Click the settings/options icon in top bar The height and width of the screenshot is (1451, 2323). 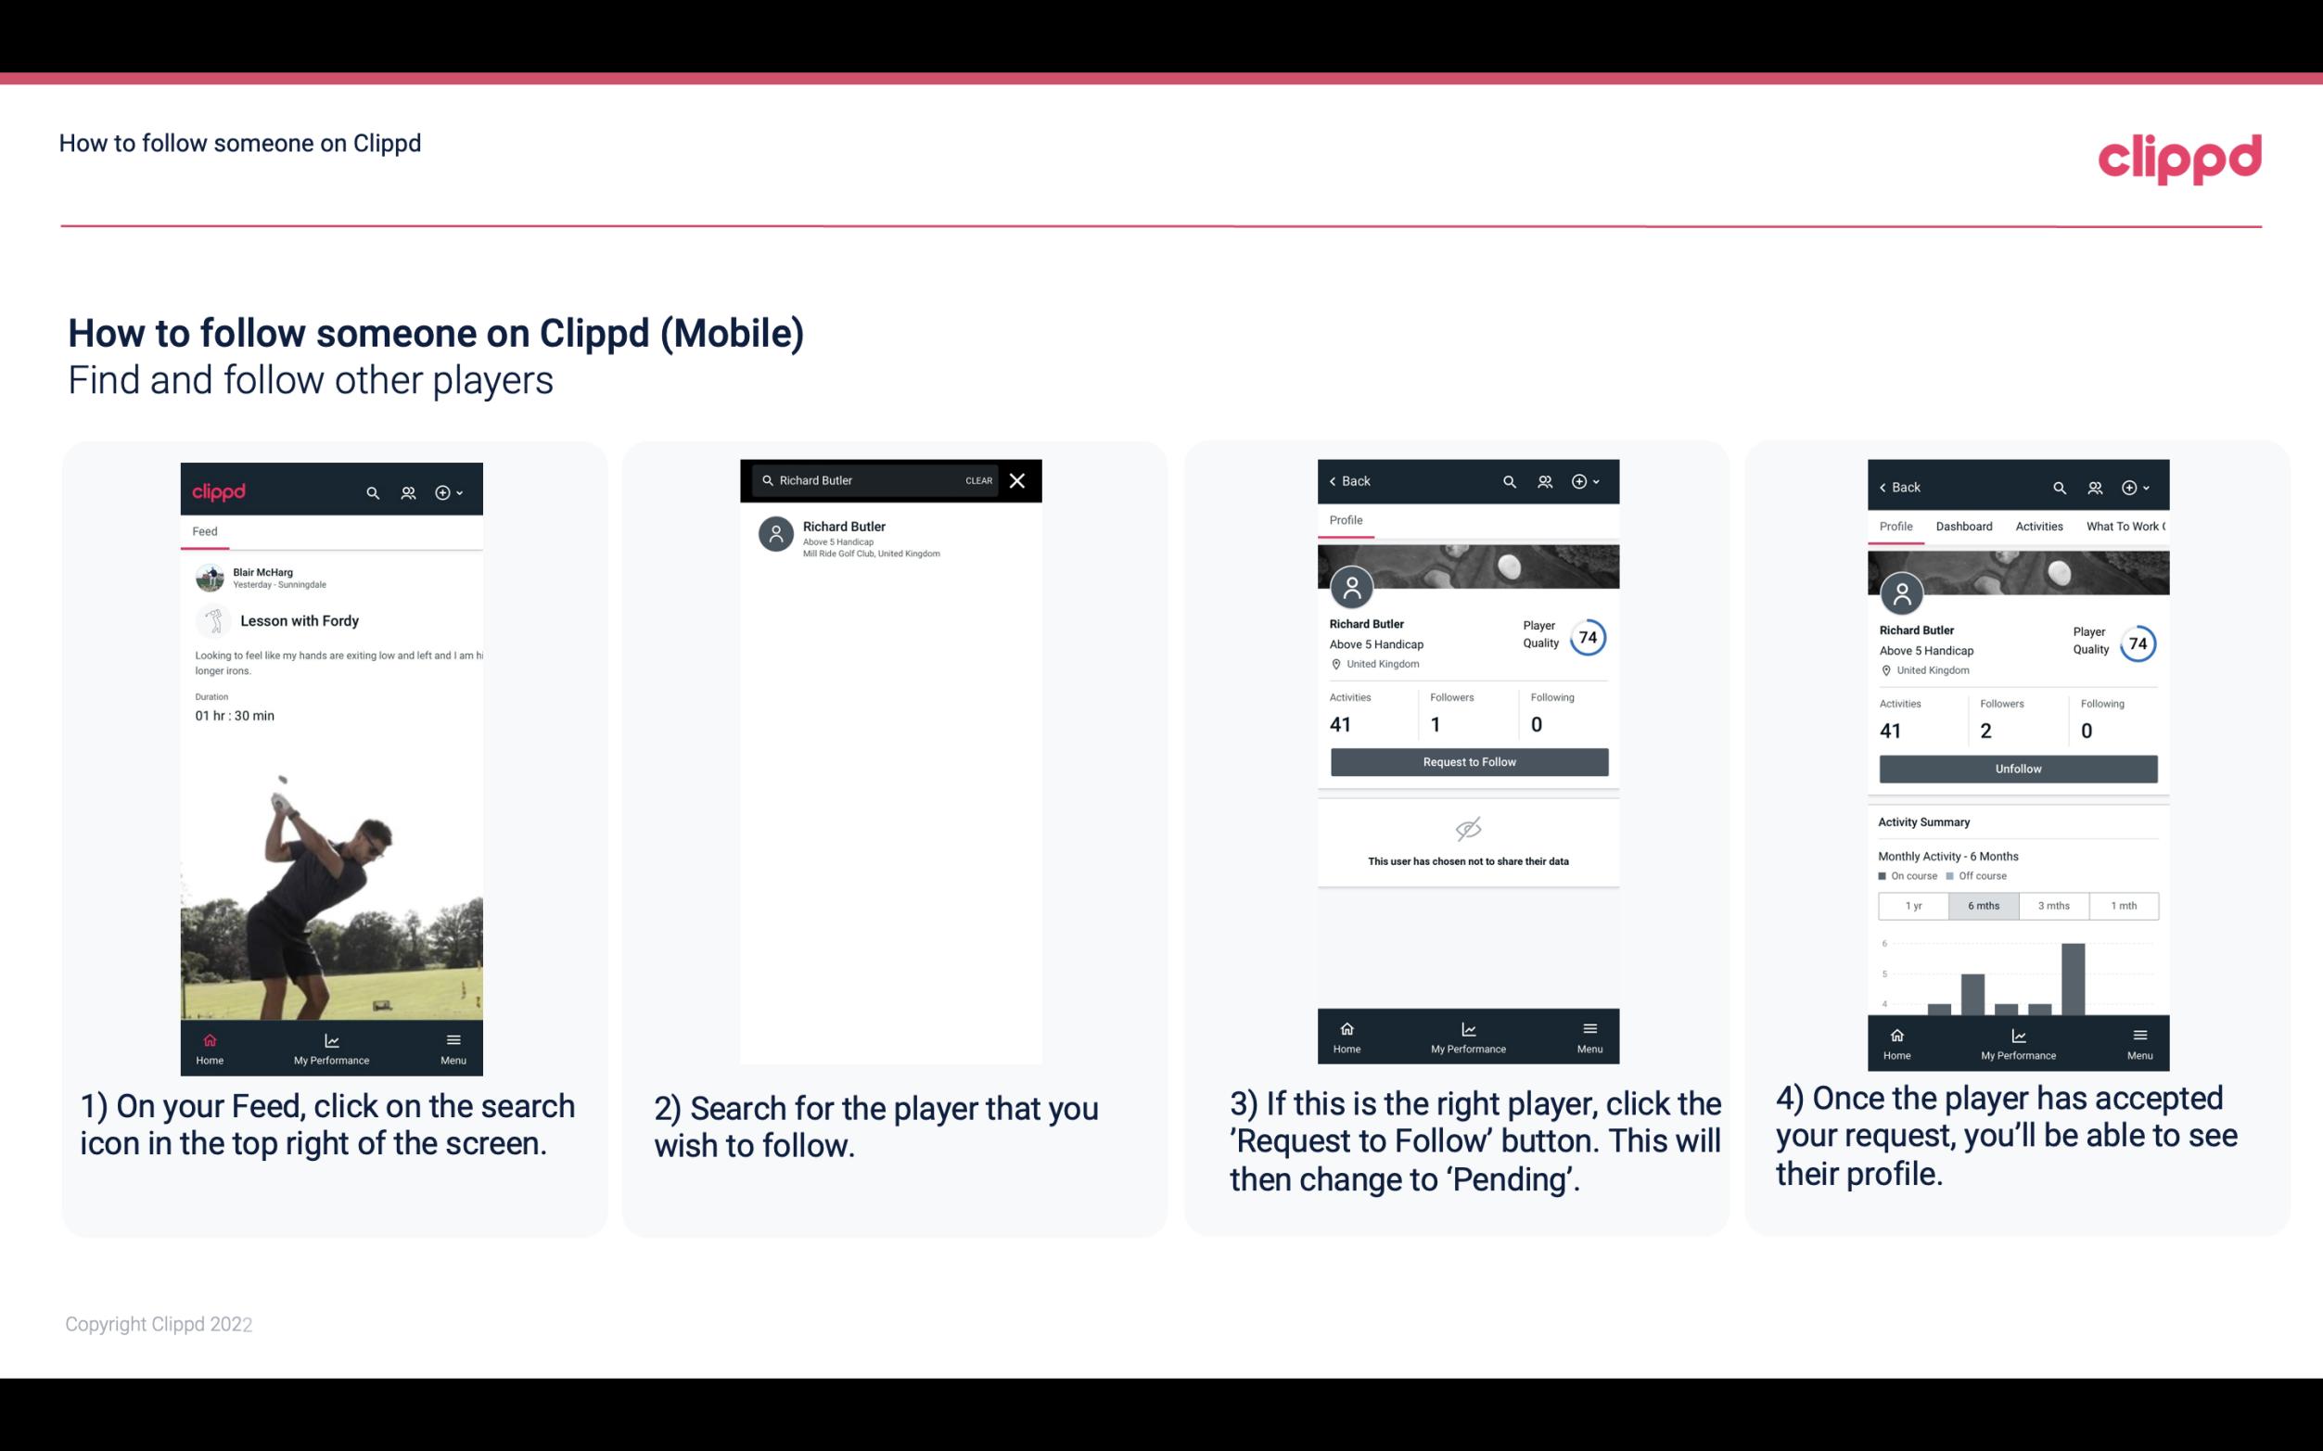click(x=444, y=491)
